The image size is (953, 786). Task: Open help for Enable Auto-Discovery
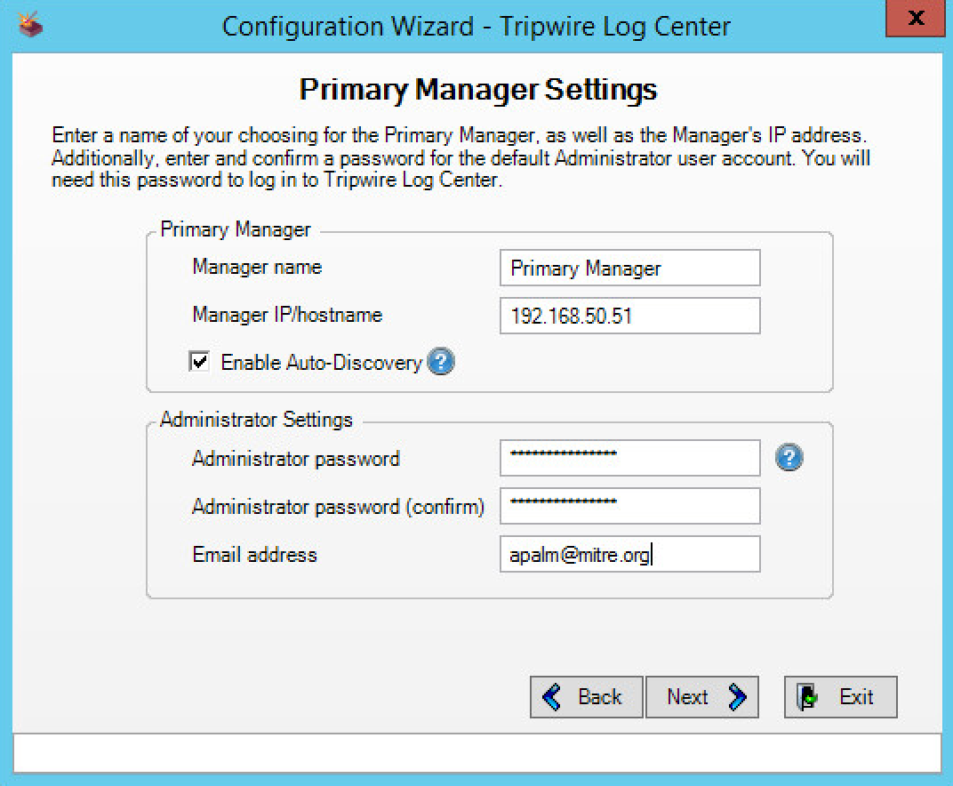click(441, 362)
